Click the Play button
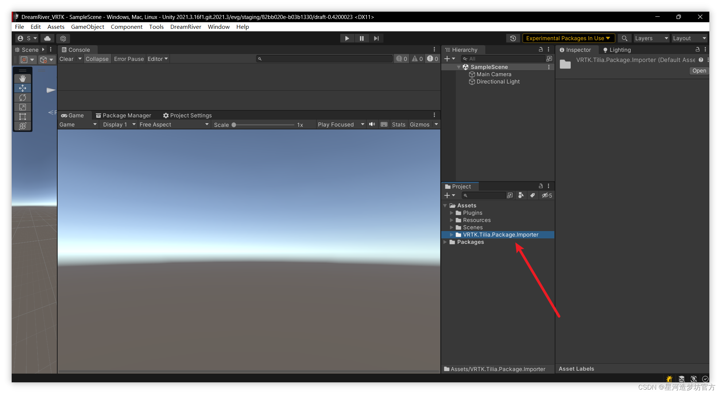 click(x=347, y=38)
